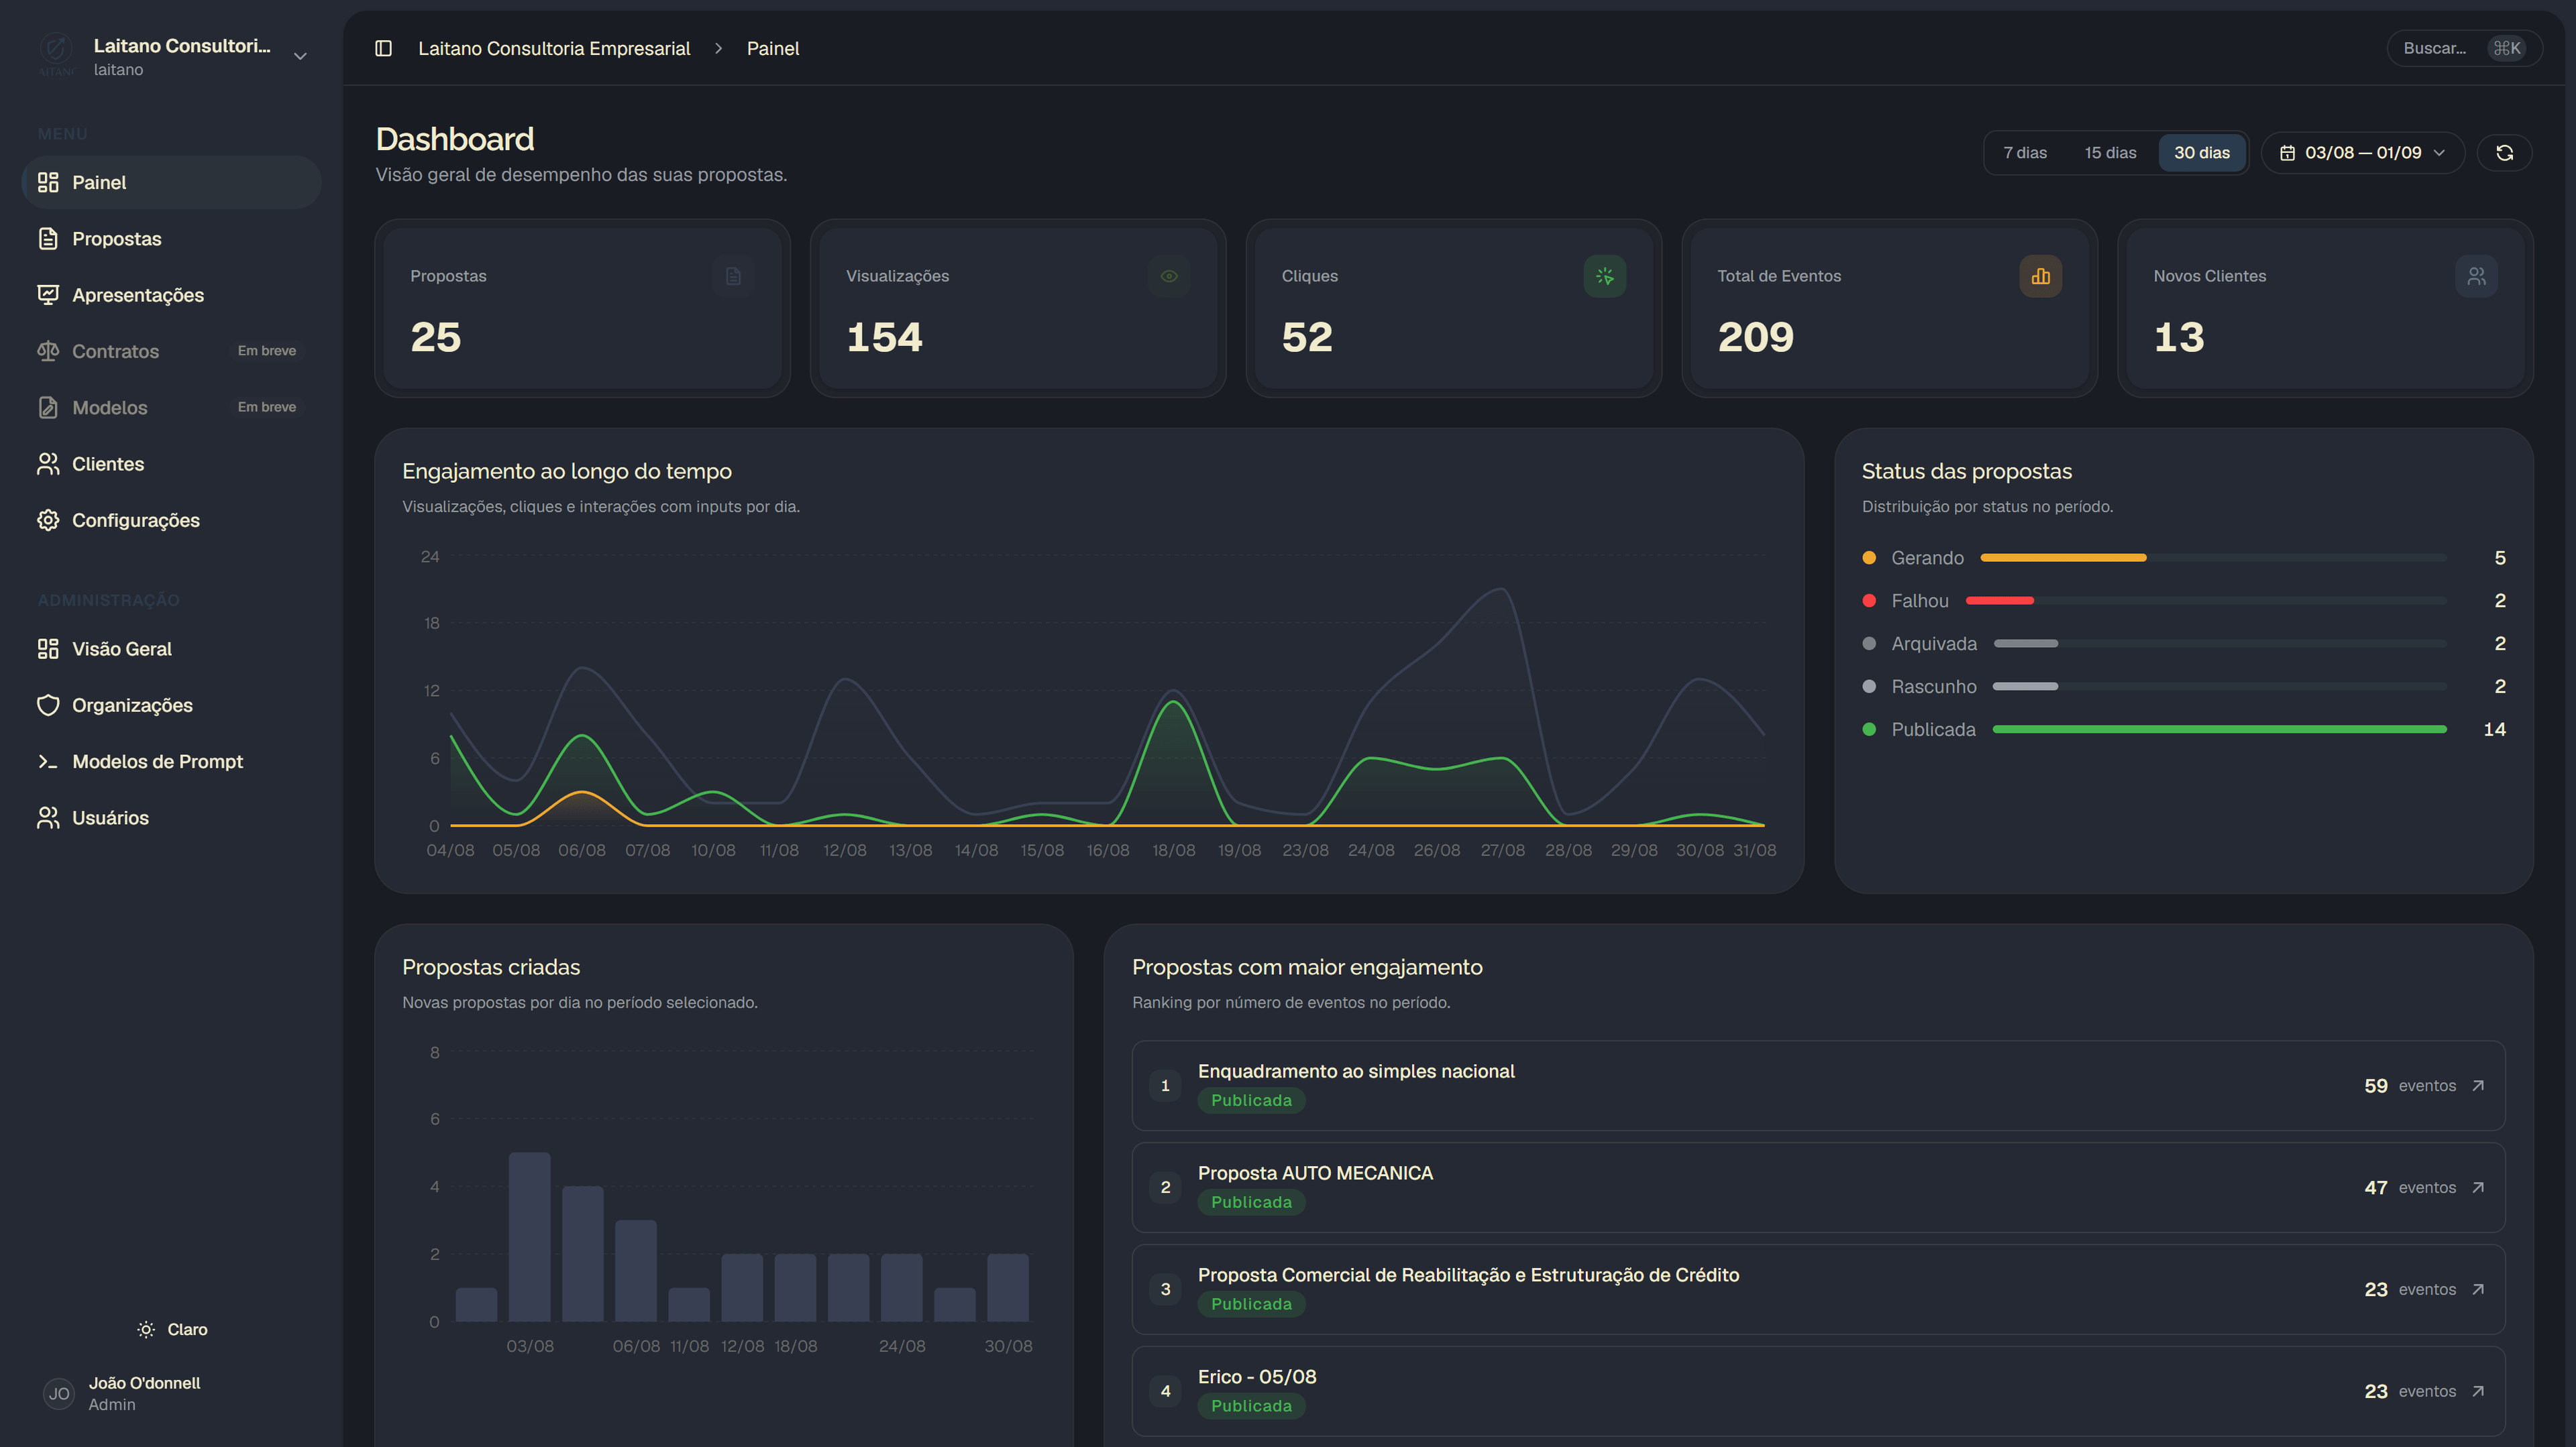
Task: Click the tallest bar in Propostas criadas
Action: click(529, 1237)
